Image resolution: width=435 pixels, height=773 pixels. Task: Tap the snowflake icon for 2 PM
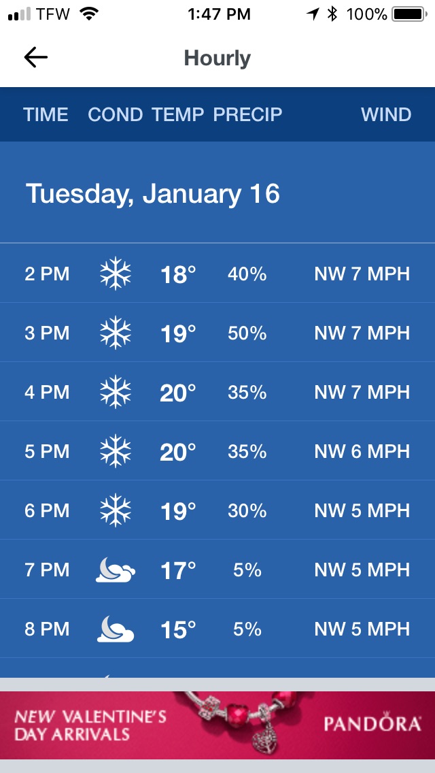(116, 274)
